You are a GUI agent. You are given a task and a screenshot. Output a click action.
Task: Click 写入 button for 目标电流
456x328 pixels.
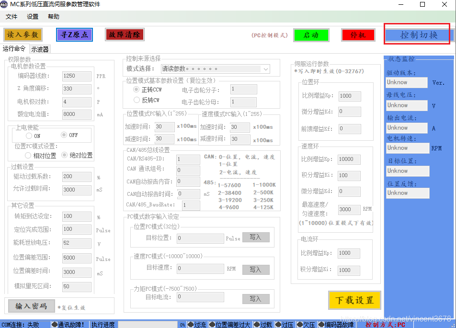coord(256,299)
